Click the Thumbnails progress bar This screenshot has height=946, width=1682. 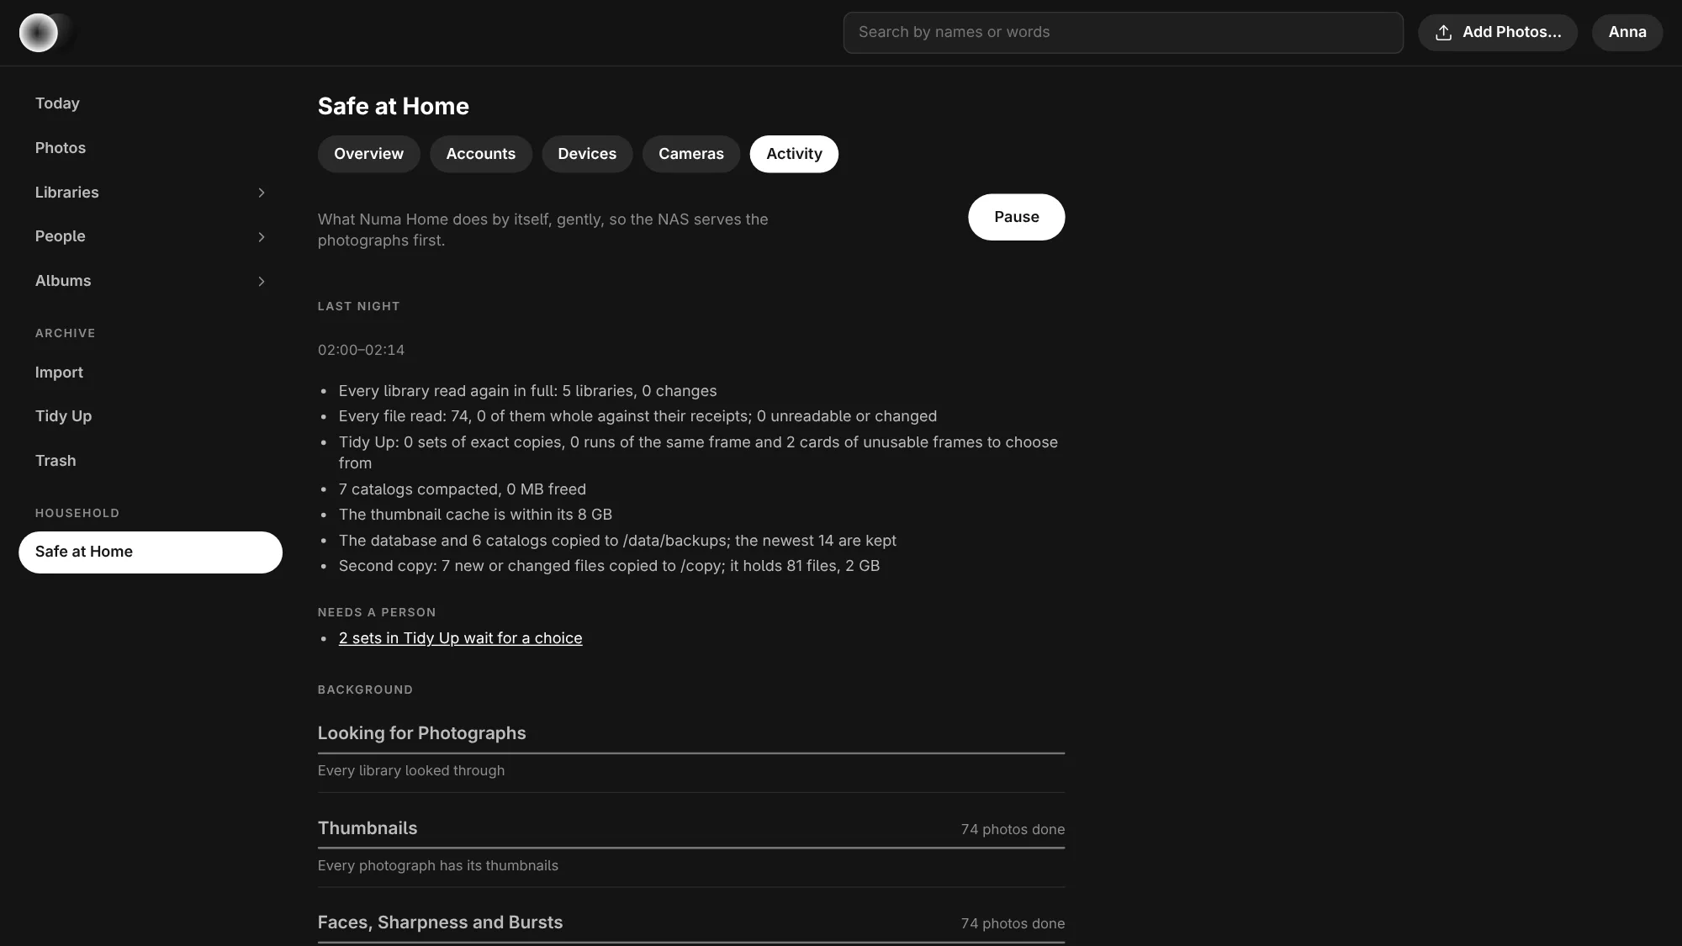[690, 848]
